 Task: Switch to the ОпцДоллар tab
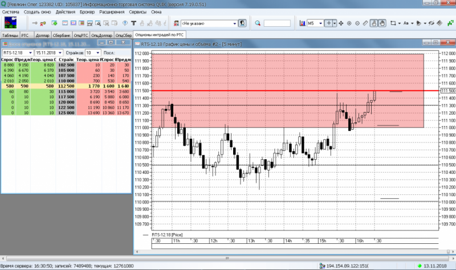click(x=102, y=35)
